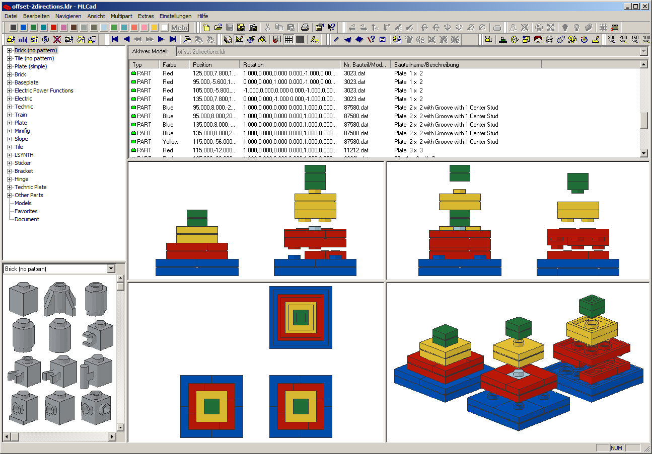Click the Mehr colors button
Screen dimensions: 652x454
(x=180, y=27)
